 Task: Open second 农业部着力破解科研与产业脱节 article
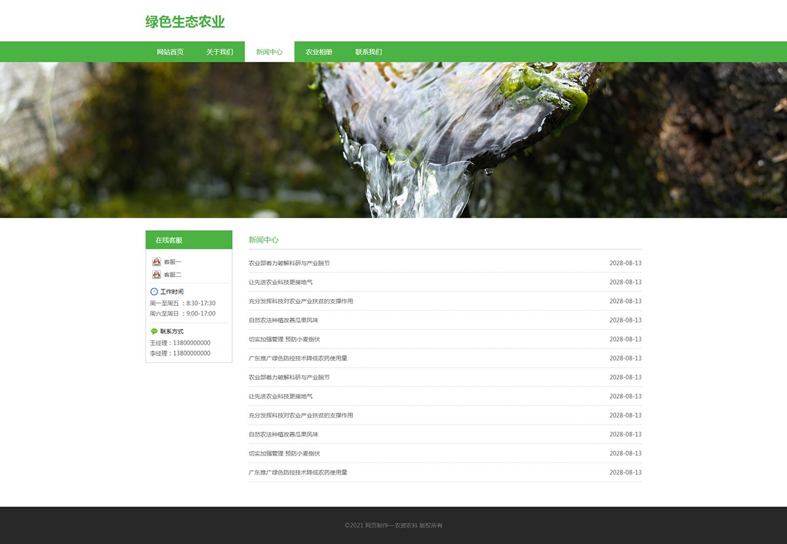[289, 377]
